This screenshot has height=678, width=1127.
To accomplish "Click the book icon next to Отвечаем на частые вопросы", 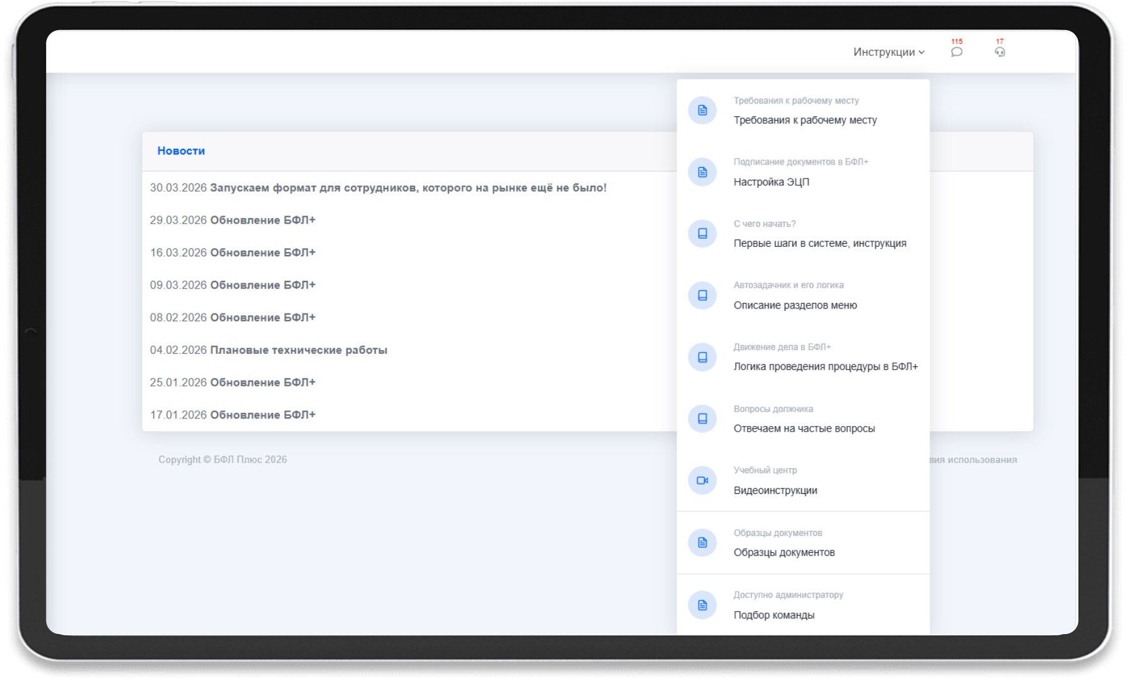I will pyautogui.click(x=702, y=418).
